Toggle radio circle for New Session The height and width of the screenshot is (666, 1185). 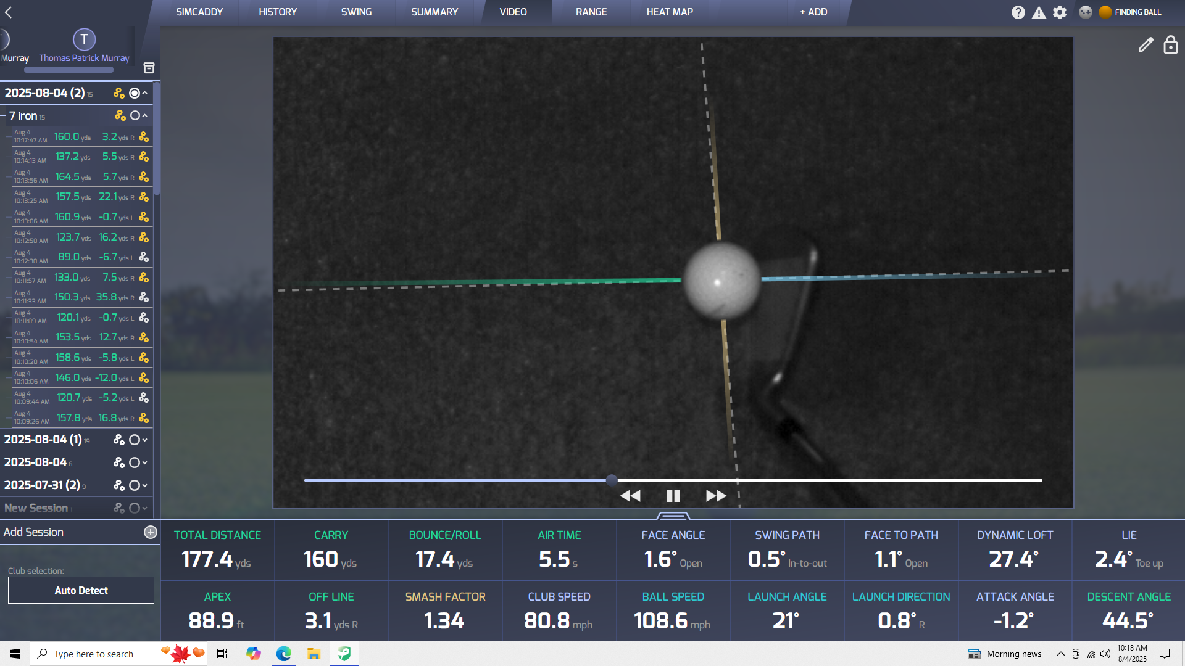(135, 508)
